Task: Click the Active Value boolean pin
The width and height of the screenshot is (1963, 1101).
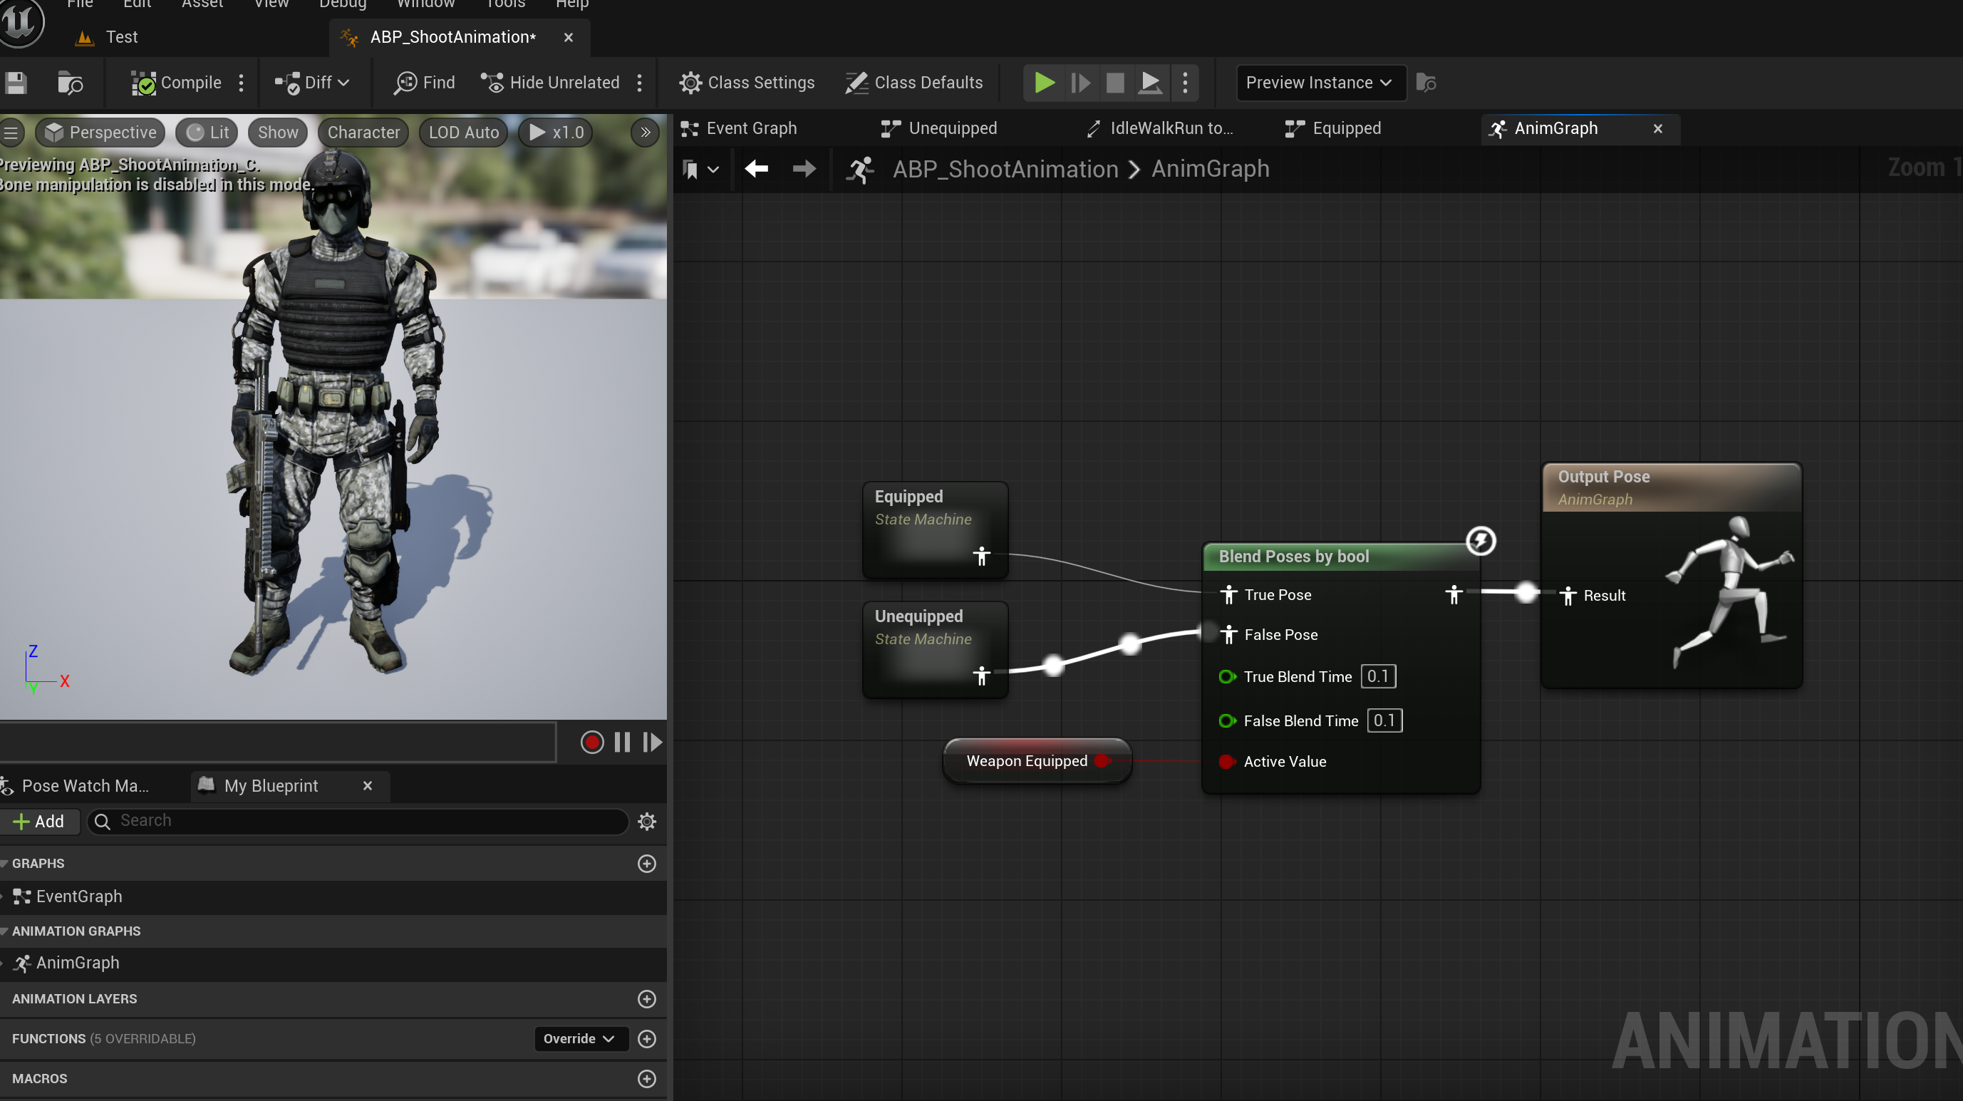Action: 1226,761
